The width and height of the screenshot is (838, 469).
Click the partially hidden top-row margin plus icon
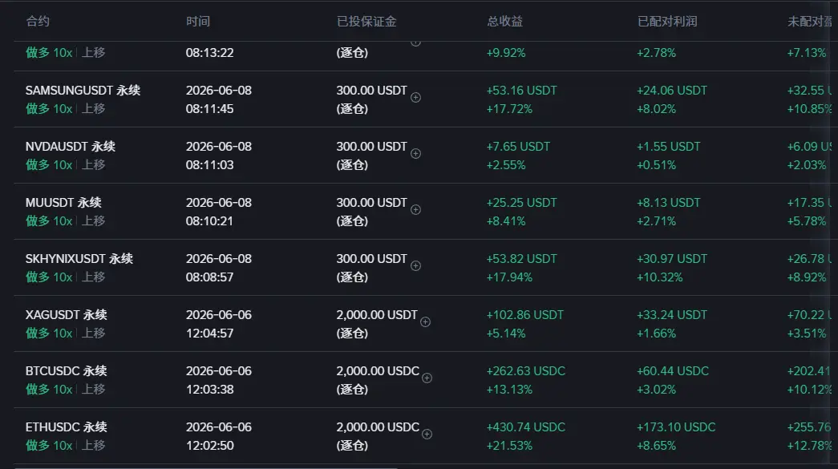pos(416,43)
